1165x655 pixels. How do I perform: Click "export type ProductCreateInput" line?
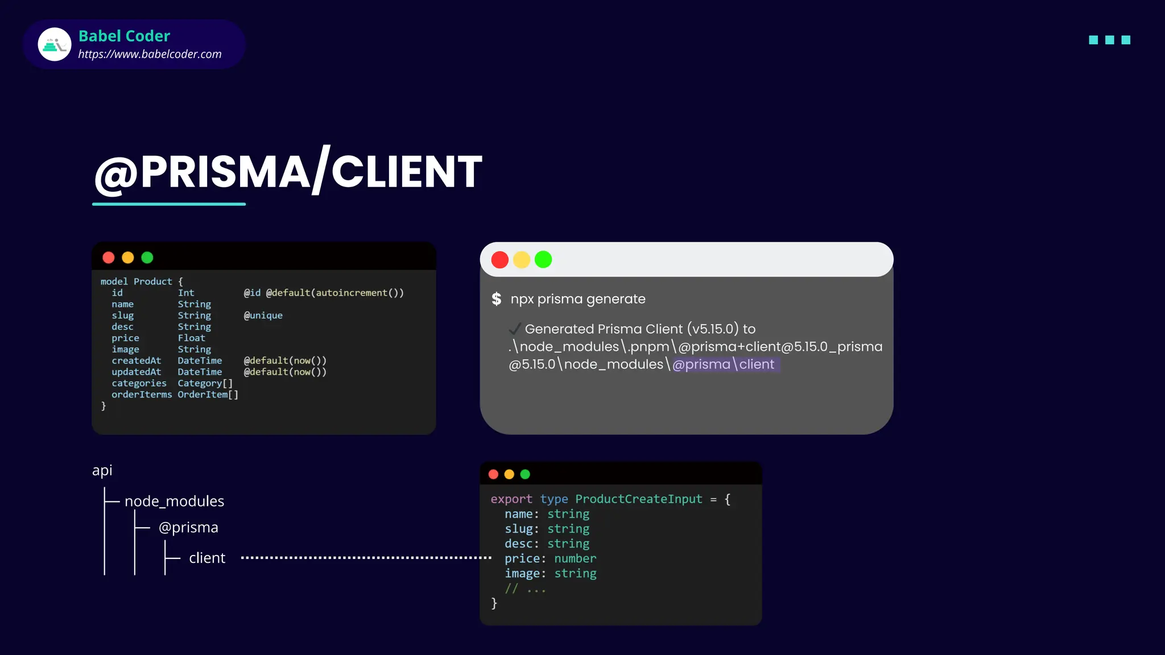coord(610,499)
